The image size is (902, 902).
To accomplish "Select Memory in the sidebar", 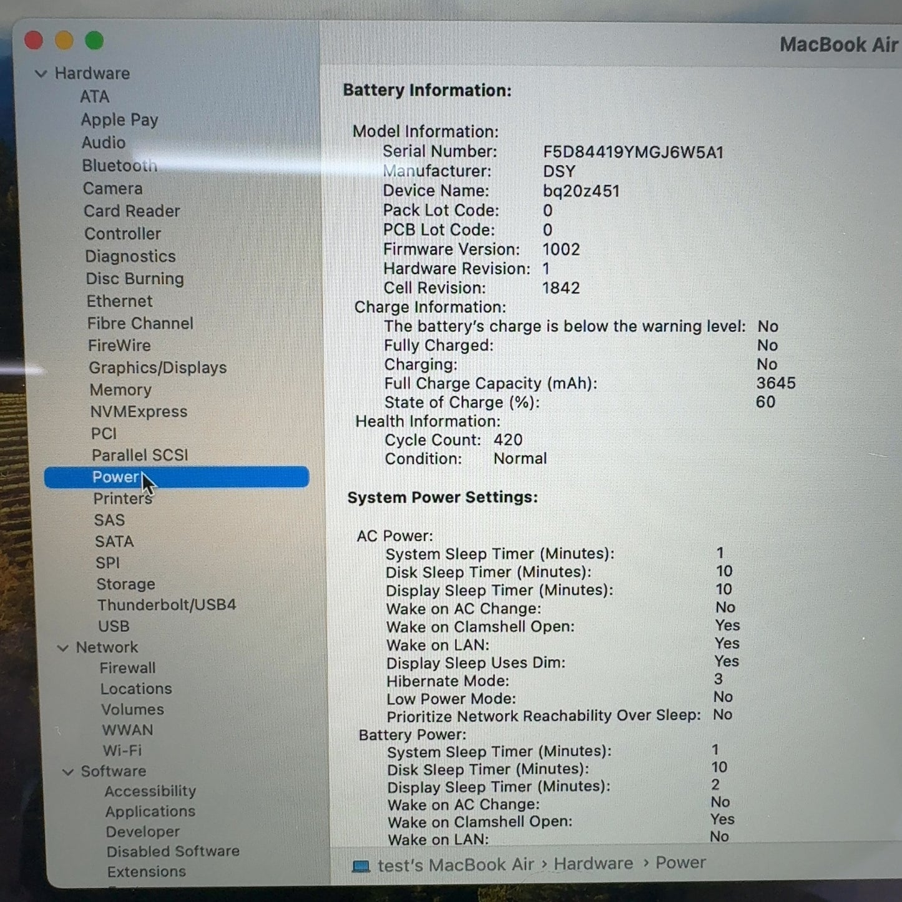I will pyautogui.click(x=120, y=390).
